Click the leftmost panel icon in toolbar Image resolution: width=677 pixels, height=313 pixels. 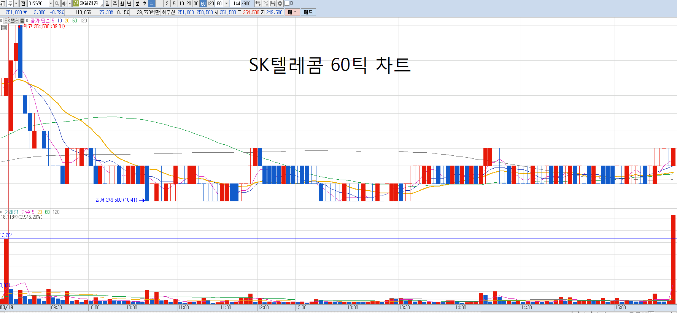pyautogui.click(x=3, y=3)
